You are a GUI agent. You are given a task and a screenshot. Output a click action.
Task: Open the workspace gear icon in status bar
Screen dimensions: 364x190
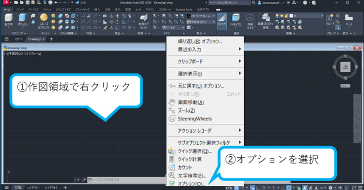tap(330, 188)
